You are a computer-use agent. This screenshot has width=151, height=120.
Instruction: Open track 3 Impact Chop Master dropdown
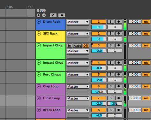click(x=78, y=51)
